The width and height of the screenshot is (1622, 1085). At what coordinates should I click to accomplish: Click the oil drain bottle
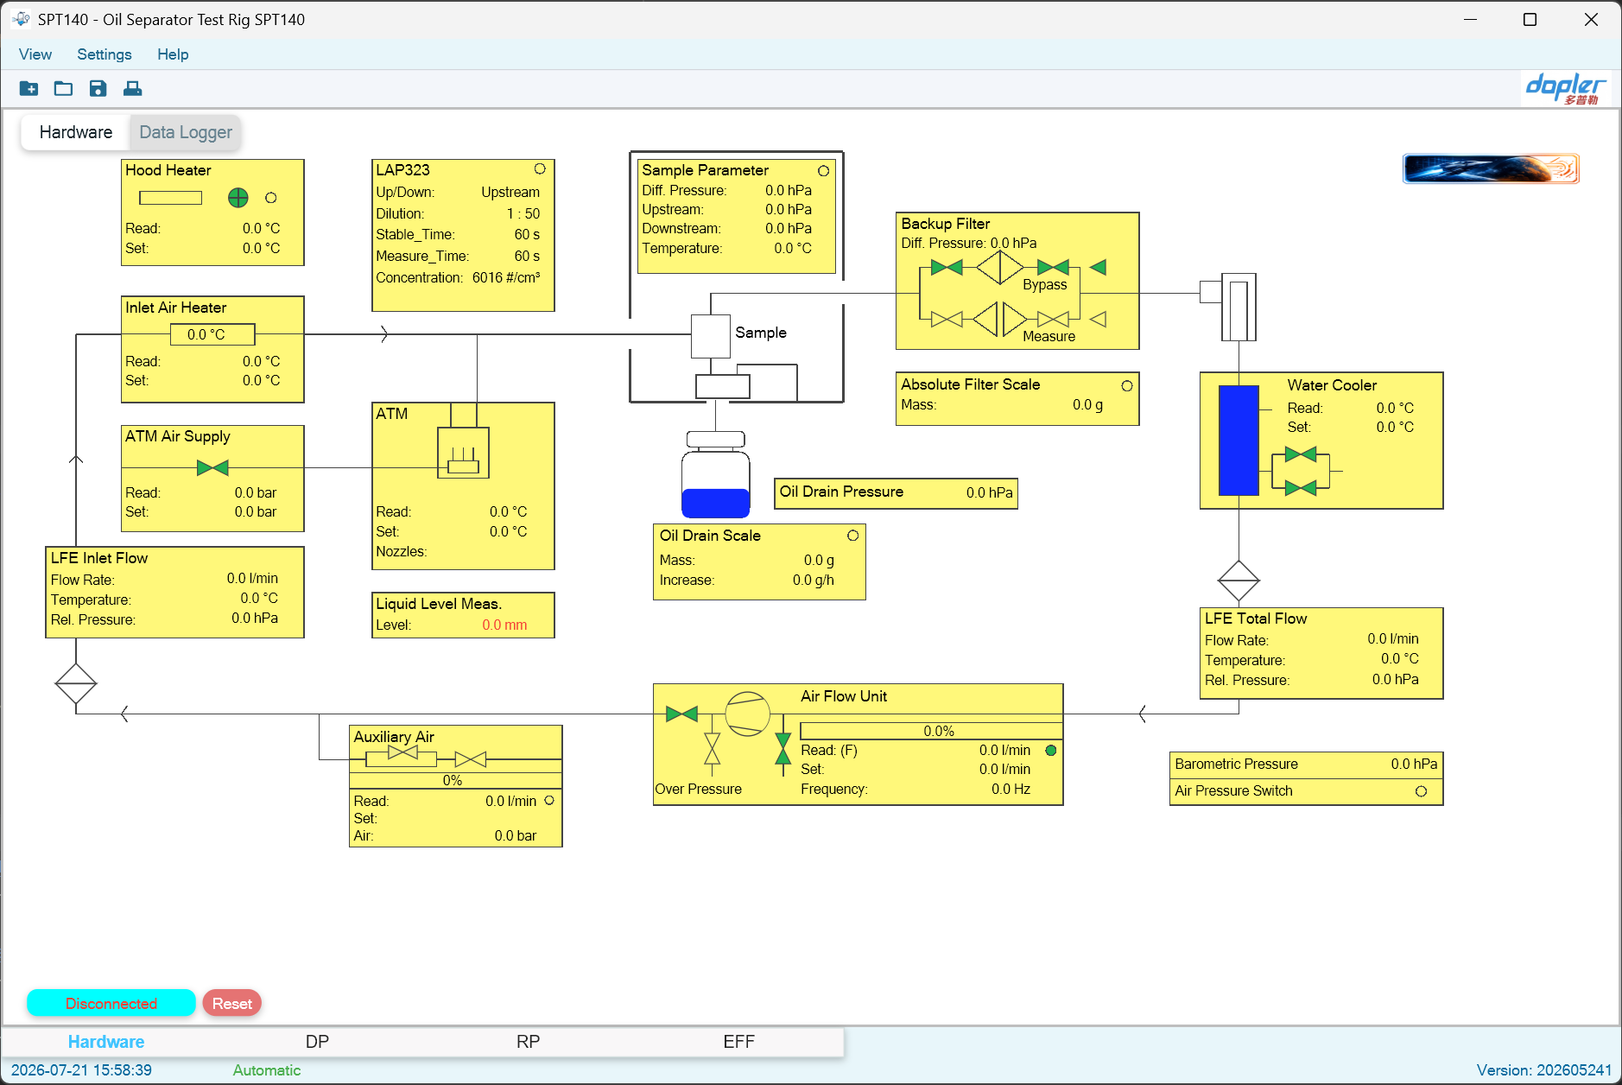tap(715, 474)
